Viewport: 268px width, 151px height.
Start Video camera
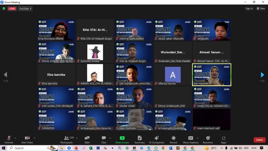(x=27, y=139)
